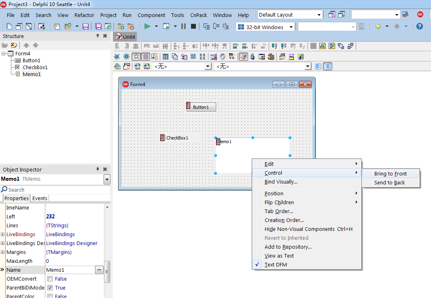Click the Save Desktop layout icon
The height and width of the screenshot is (298, 431).
point(332,15)
